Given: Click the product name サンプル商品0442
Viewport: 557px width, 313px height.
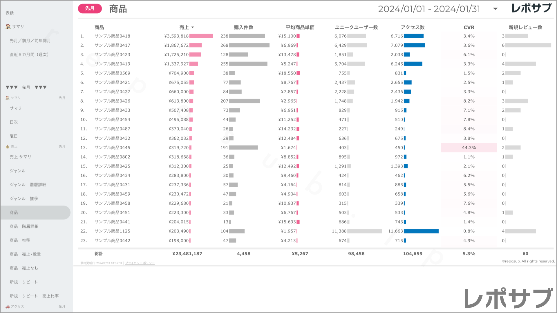Looking at the screenshot, I should click(x=112, y=241).
